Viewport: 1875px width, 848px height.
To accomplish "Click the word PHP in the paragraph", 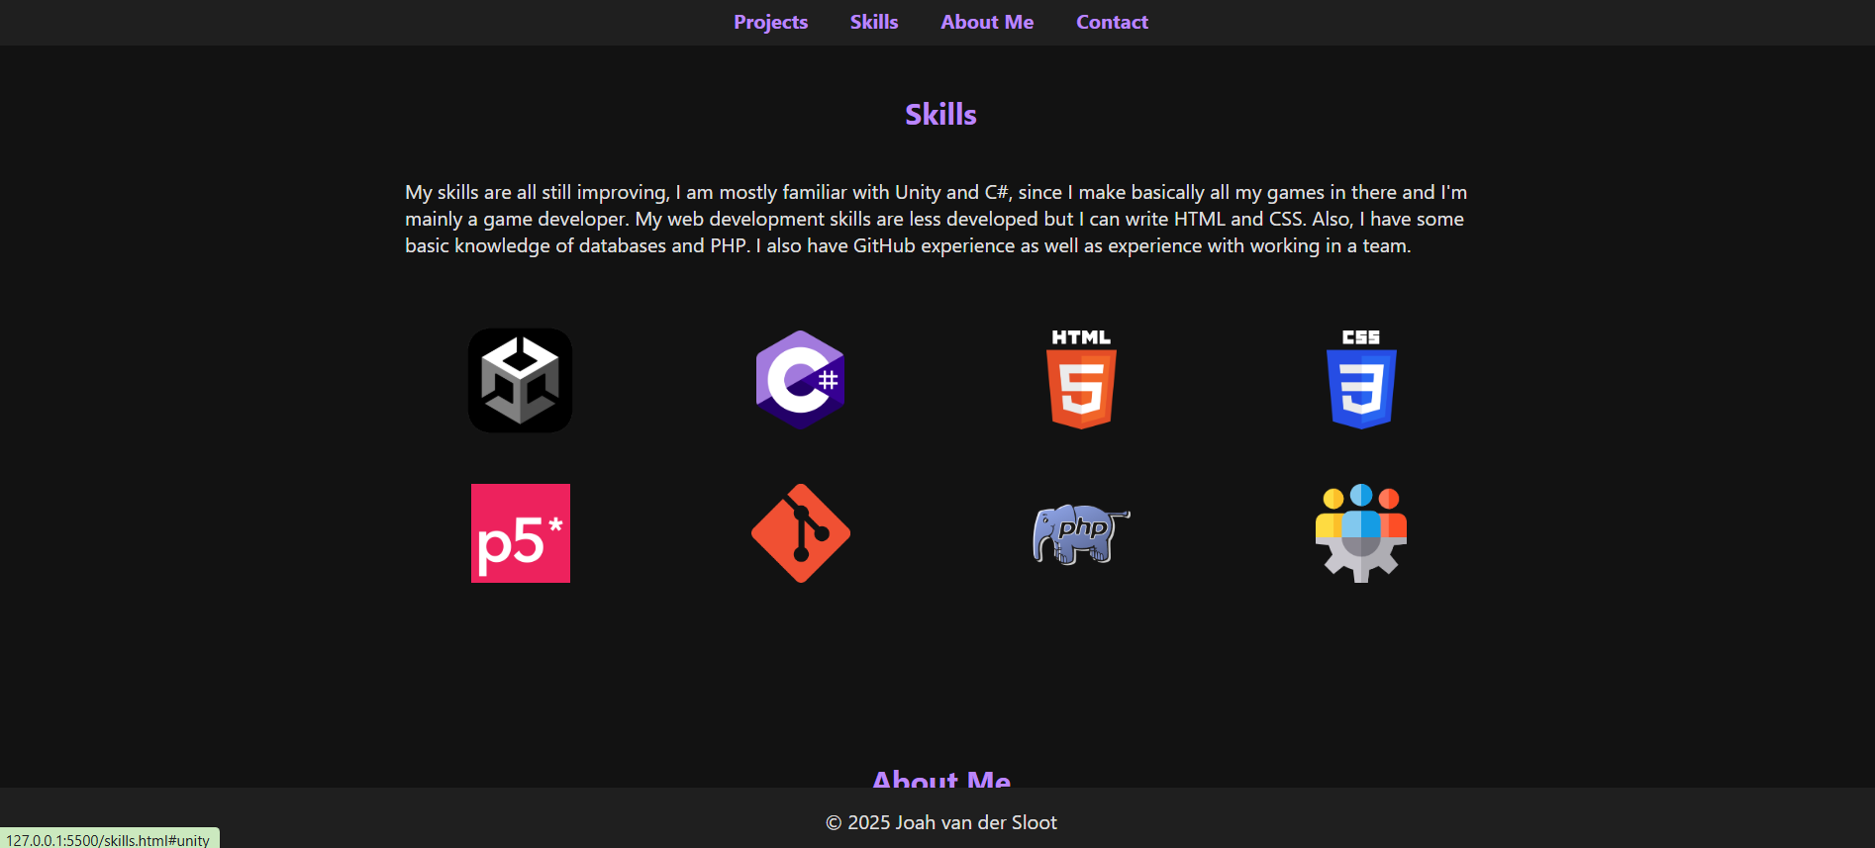I will (728, 245).
